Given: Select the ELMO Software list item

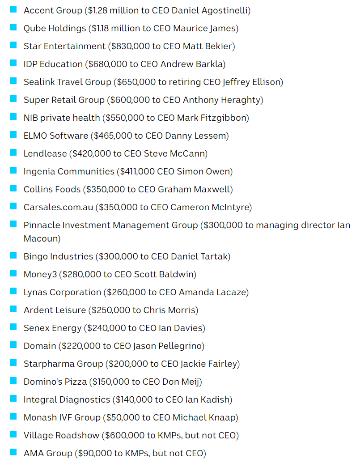Looking at the screenshot, I should 126,136.
